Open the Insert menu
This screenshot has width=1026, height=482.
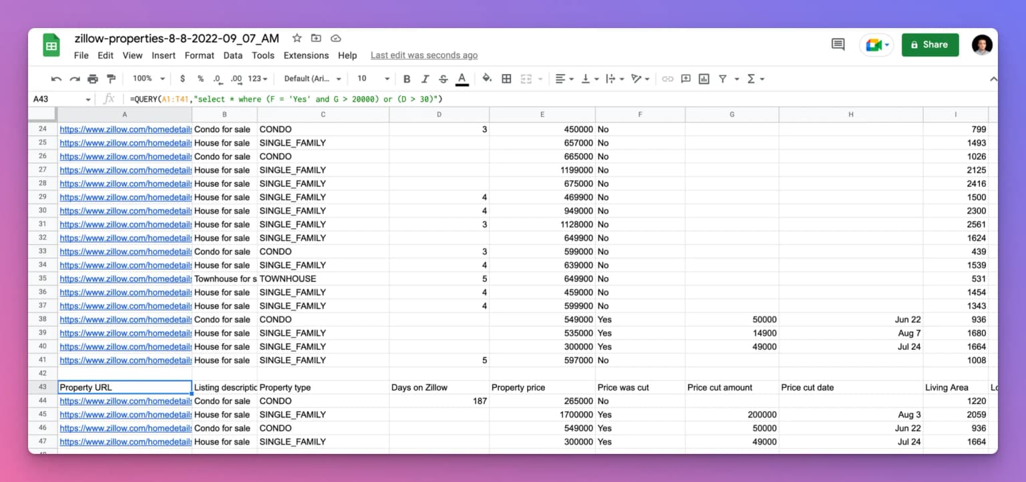pos(164,55)
